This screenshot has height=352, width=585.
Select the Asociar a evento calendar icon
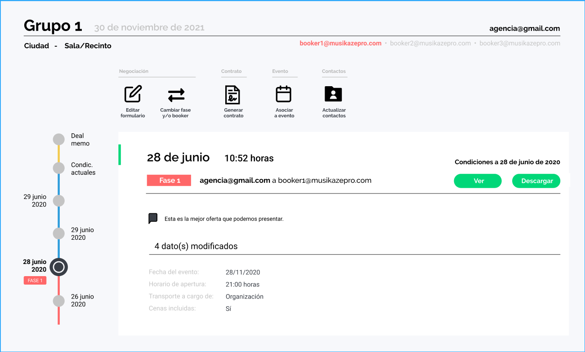click(x=283, y=94)
